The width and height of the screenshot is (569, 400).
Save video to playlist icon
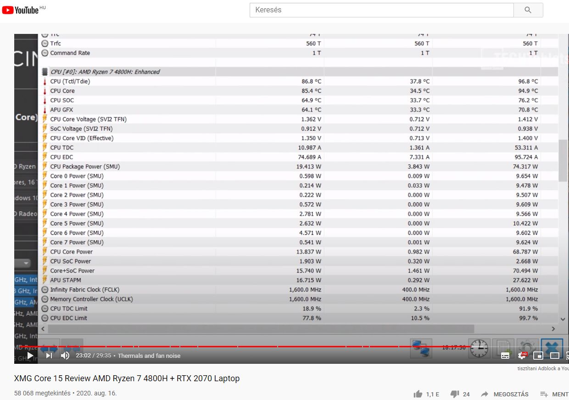tap(544, 394)
